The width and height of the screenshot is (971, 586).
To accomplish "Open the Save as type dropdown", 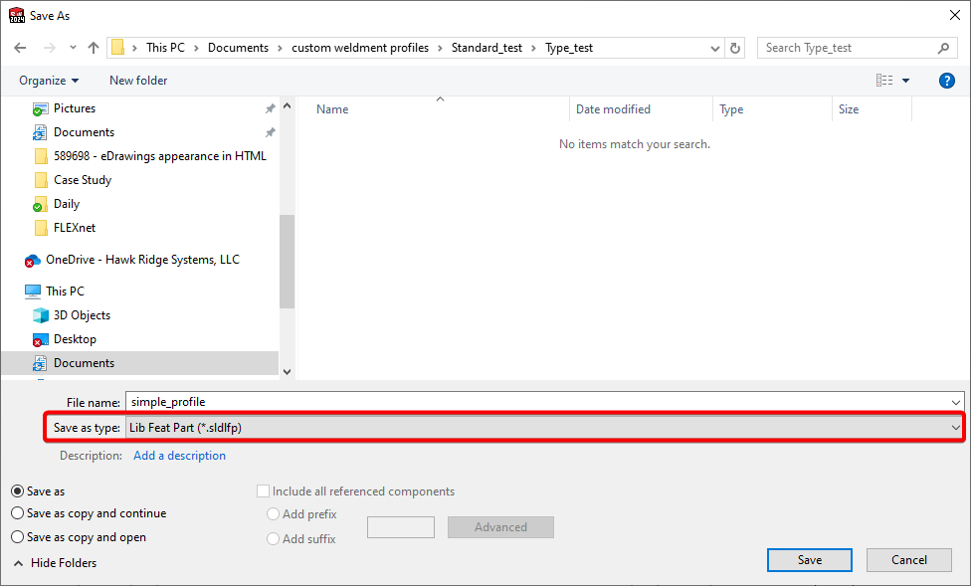I will tap(545, 428).
